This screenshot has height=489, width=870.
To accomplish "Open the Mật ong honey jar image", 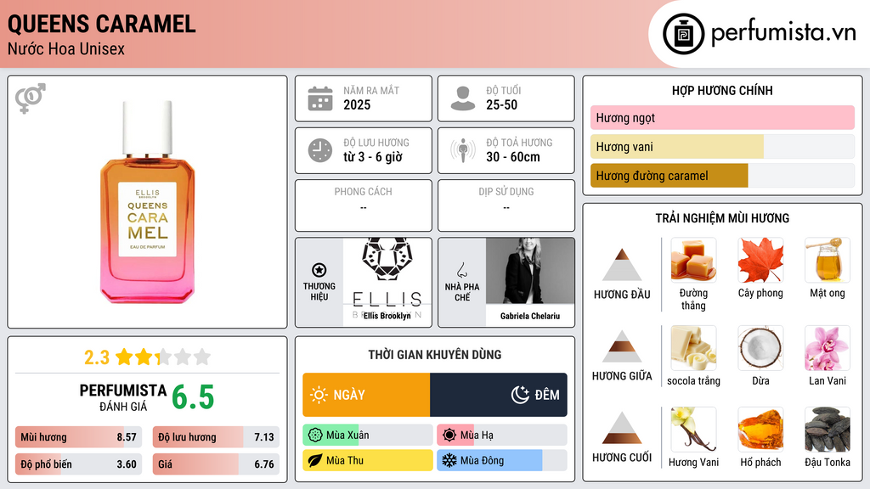I will 828,261.
